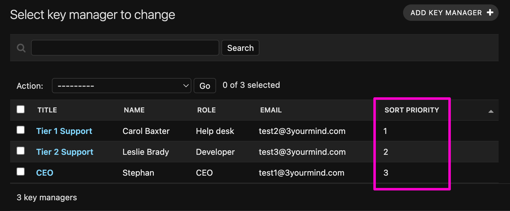Toggle the select-all checkbox in header
Screen dimensions: 510x211
coord(21,109)
